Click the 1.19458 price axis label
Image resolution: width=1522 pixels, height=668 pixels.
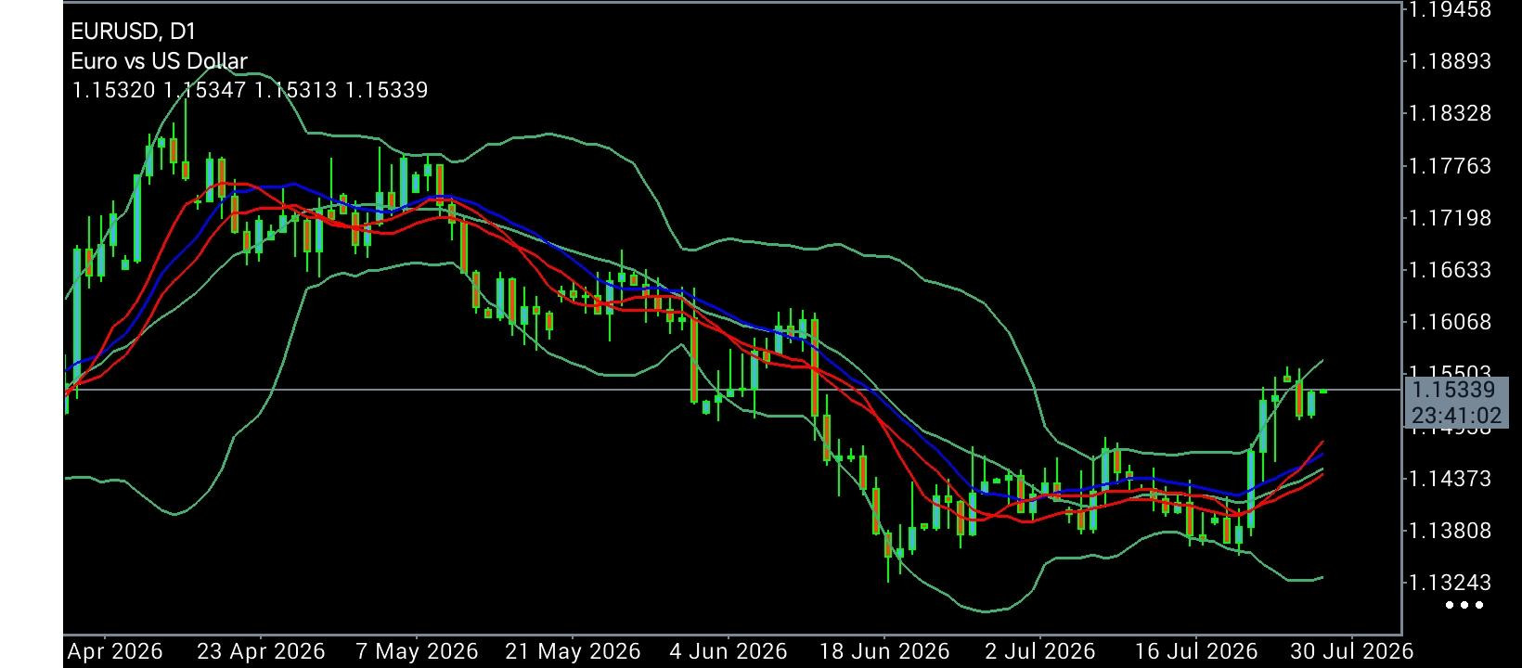coord(1450,10)
